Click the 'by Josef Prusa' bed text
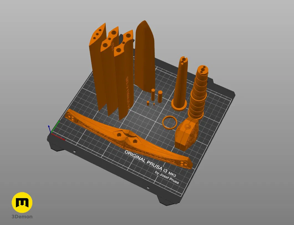Viewport: 294px width, 225px height. tap(167, 177)
